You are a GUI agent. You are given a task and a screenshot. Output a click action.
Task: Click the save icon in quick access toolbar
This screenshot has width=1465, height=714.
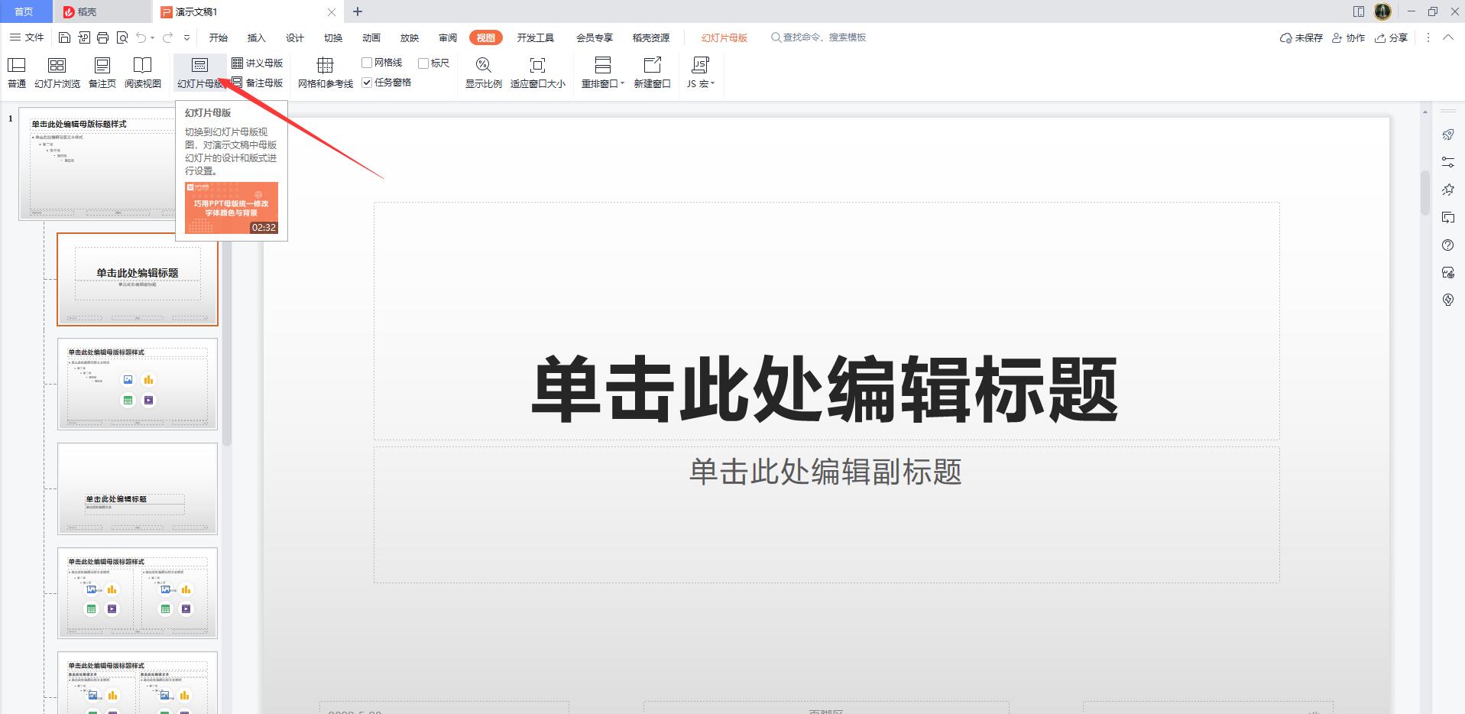(64, 37)
